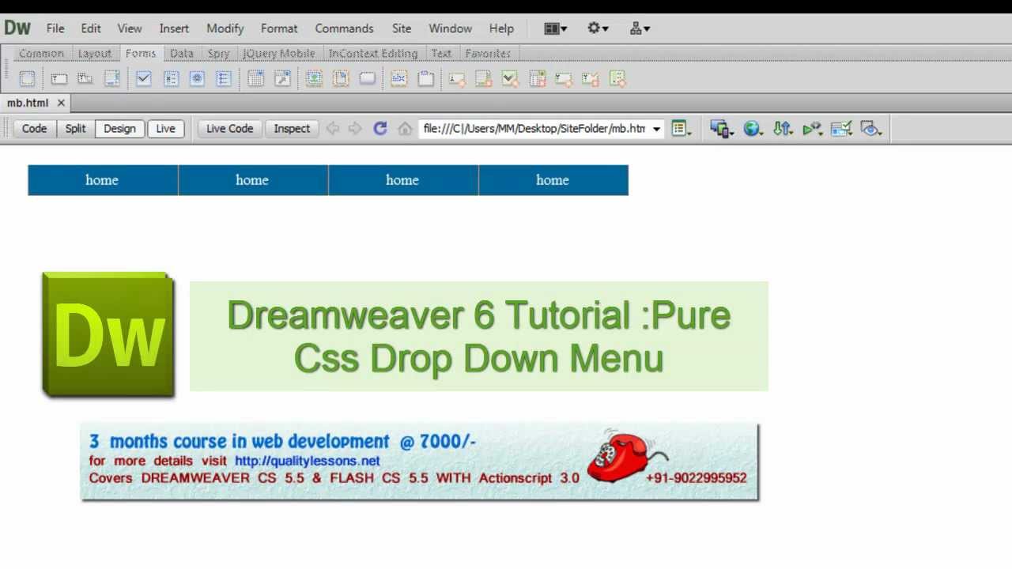This screenshot has height=569, width=1012.
Task: Open the Extend Dreamweaver gear dropdown
Action: click(x=598, y=28)
